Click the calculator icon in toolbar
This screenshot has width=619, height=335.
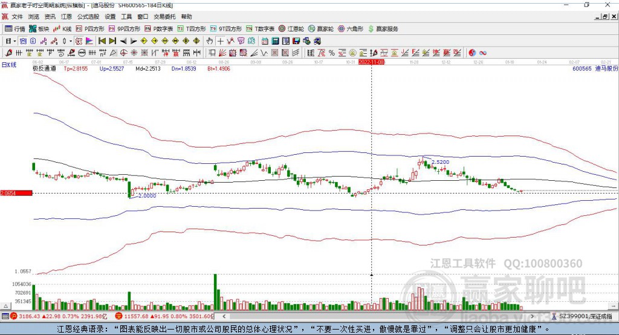tap(275, 41)
